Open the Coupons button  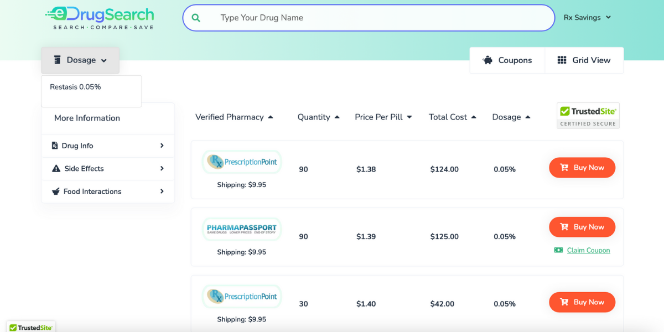click(x=507, y=60)
